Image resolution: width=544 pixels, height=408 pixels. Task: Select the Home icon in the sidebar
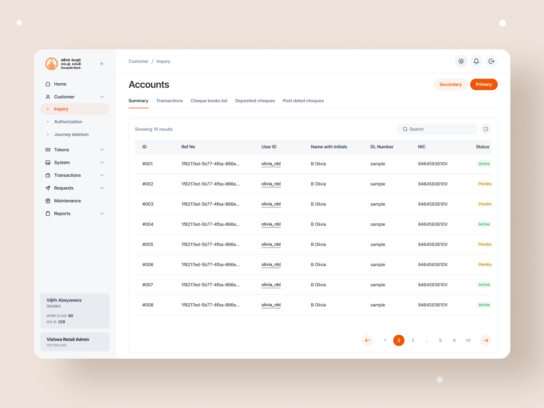click(48, 84)
